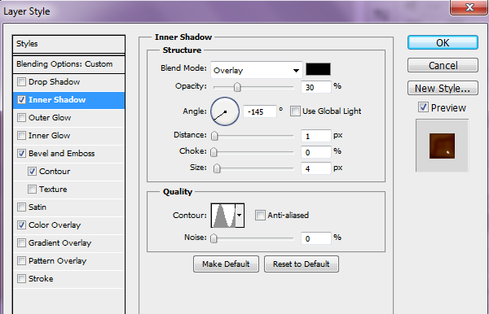
Task: Select the Styles list item
Action: pyautogui.click(x=69, y=44)
